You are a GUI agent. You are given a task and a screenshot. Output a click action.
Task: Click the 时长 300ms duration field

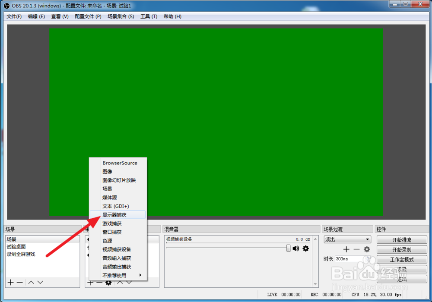tap(350, 259)
